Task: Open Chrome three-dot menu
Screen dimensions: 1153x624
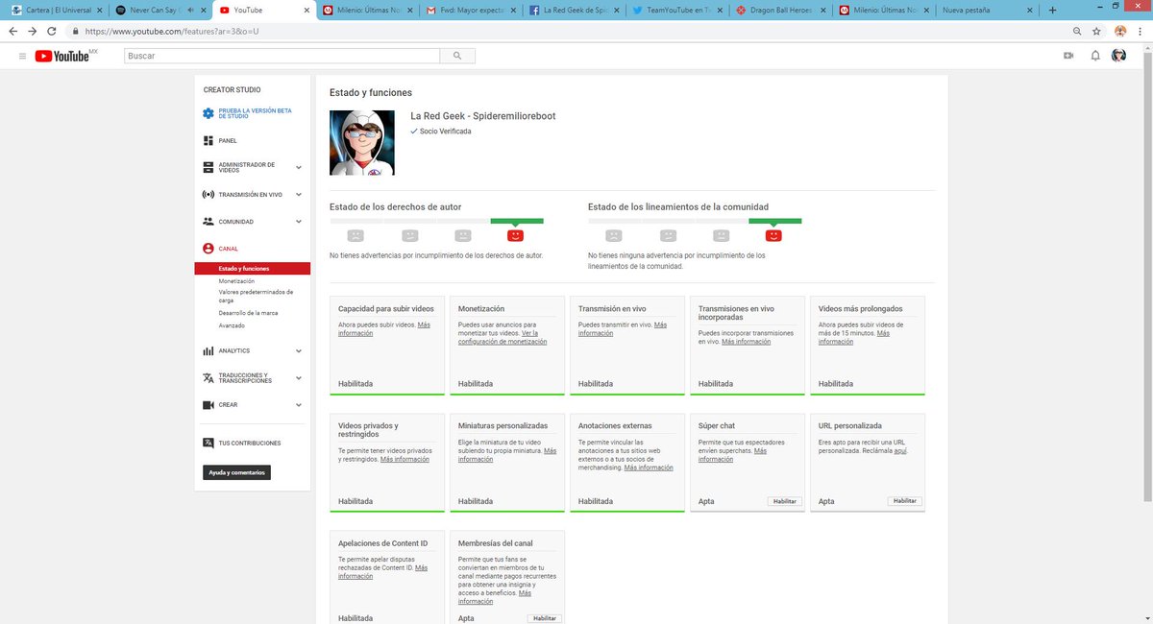Action: (1141, 31)
